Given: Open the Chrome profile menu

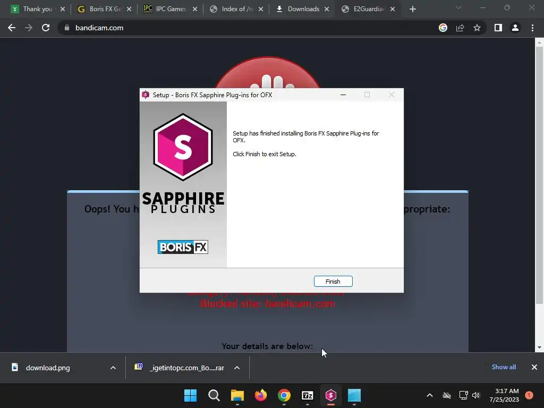Looking at the screenshot, I should pyautogui.click(x=515, y=28).
